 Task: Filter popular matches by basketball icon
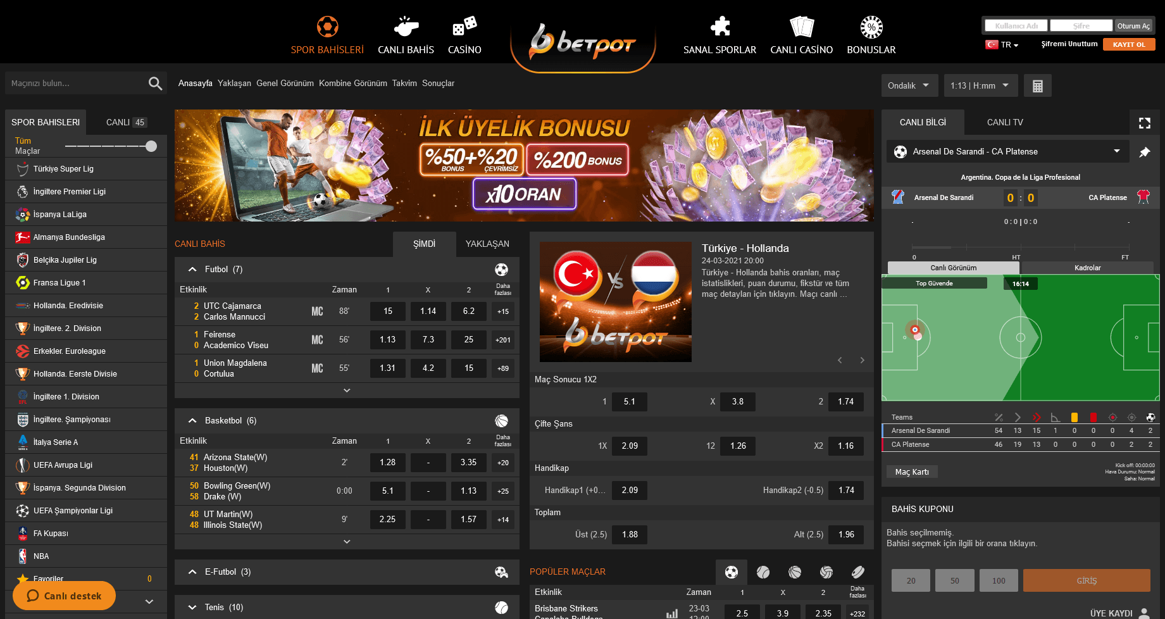point(795,572)
